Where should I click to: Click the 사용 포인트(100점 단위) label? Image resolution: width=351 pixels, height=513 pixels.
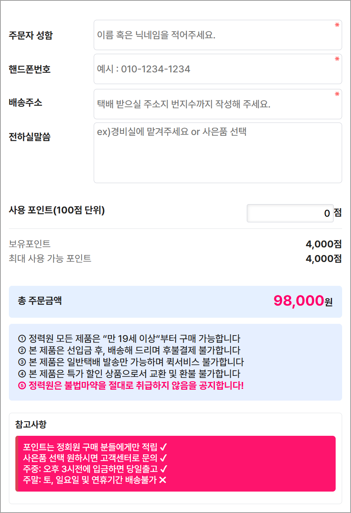57,211
